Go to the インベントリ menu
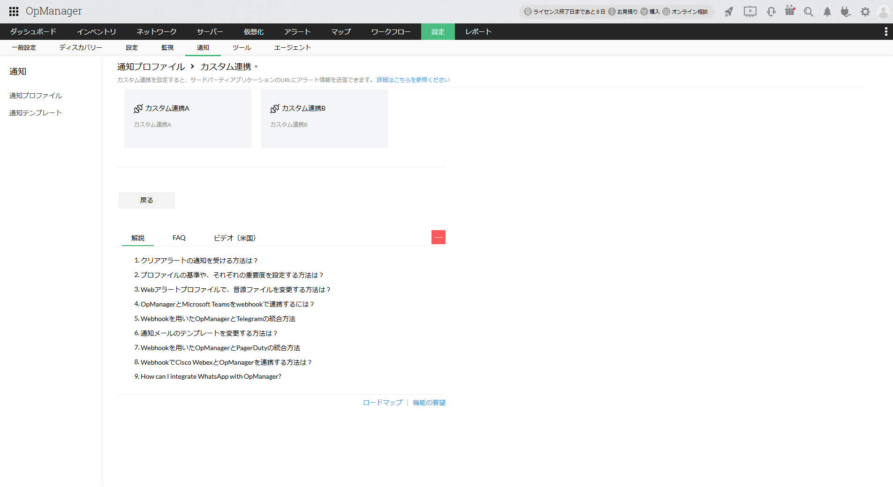The height and width of the screenshot is (487, 893). 97,31
